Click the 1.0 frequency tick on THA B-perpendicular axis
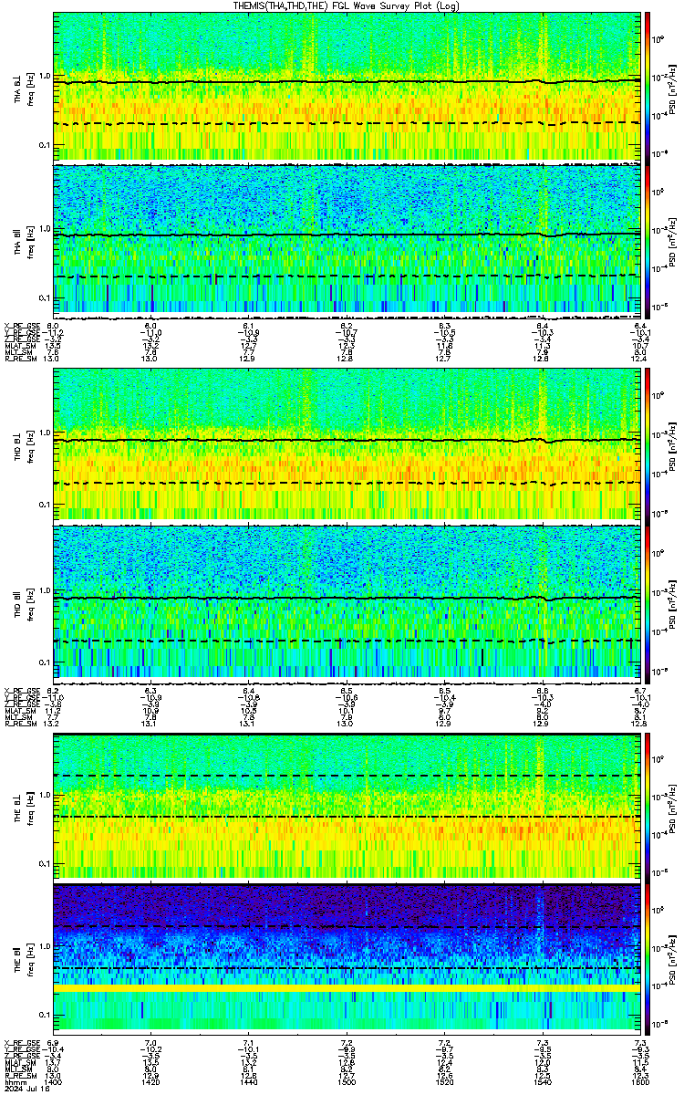The image size is (684, 1095). 44,76
